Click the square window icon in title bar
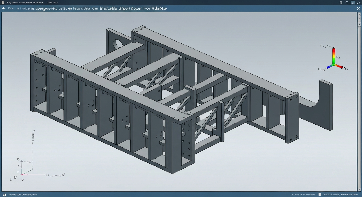Screen dimensions: 362x197 (x=347, y=3)
